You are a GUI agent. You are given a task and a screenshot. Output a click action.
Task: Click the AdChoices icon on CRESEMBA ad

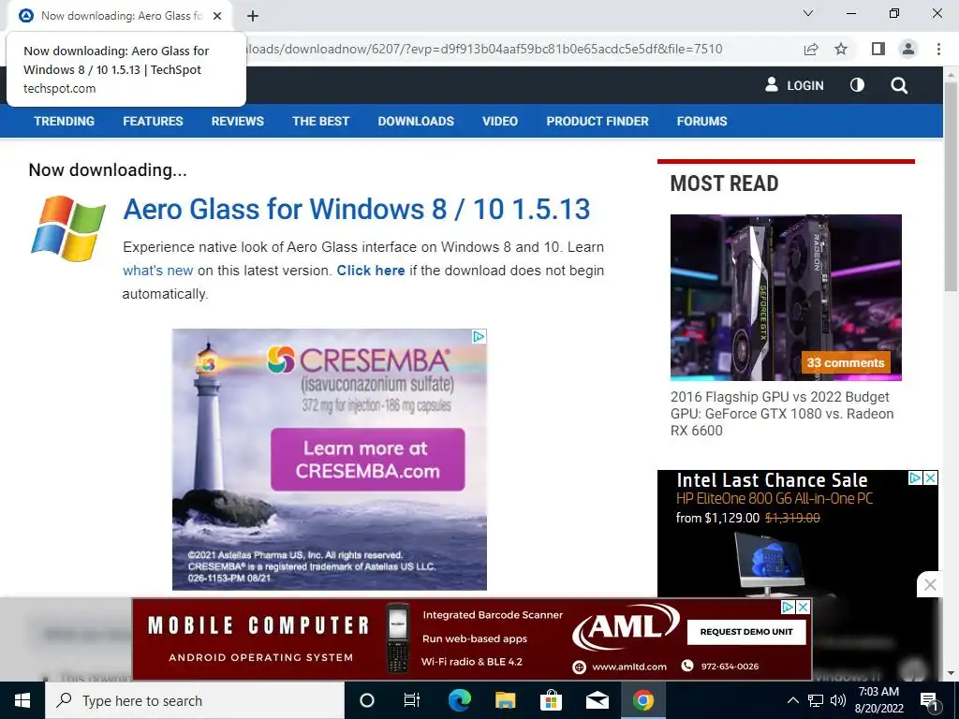(479, 336)
